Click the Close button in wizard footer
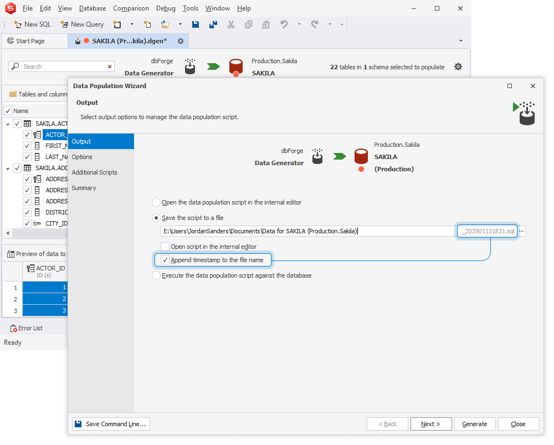Image resolution: width=554 pixels, height=445 pixels. [519, 424]
